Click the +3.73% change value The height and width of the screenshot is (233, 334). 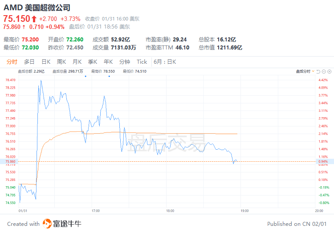point(70,19)
